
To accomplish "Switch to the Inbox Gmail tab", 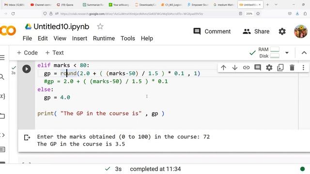I will [14, 5].
